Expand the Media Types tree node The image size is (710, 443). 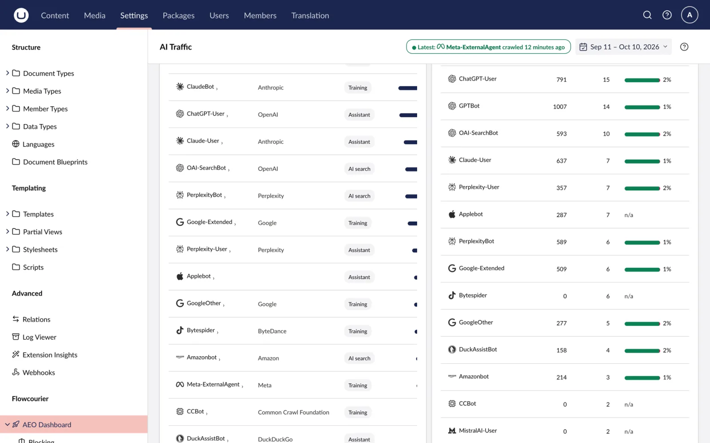coord(7,91)
